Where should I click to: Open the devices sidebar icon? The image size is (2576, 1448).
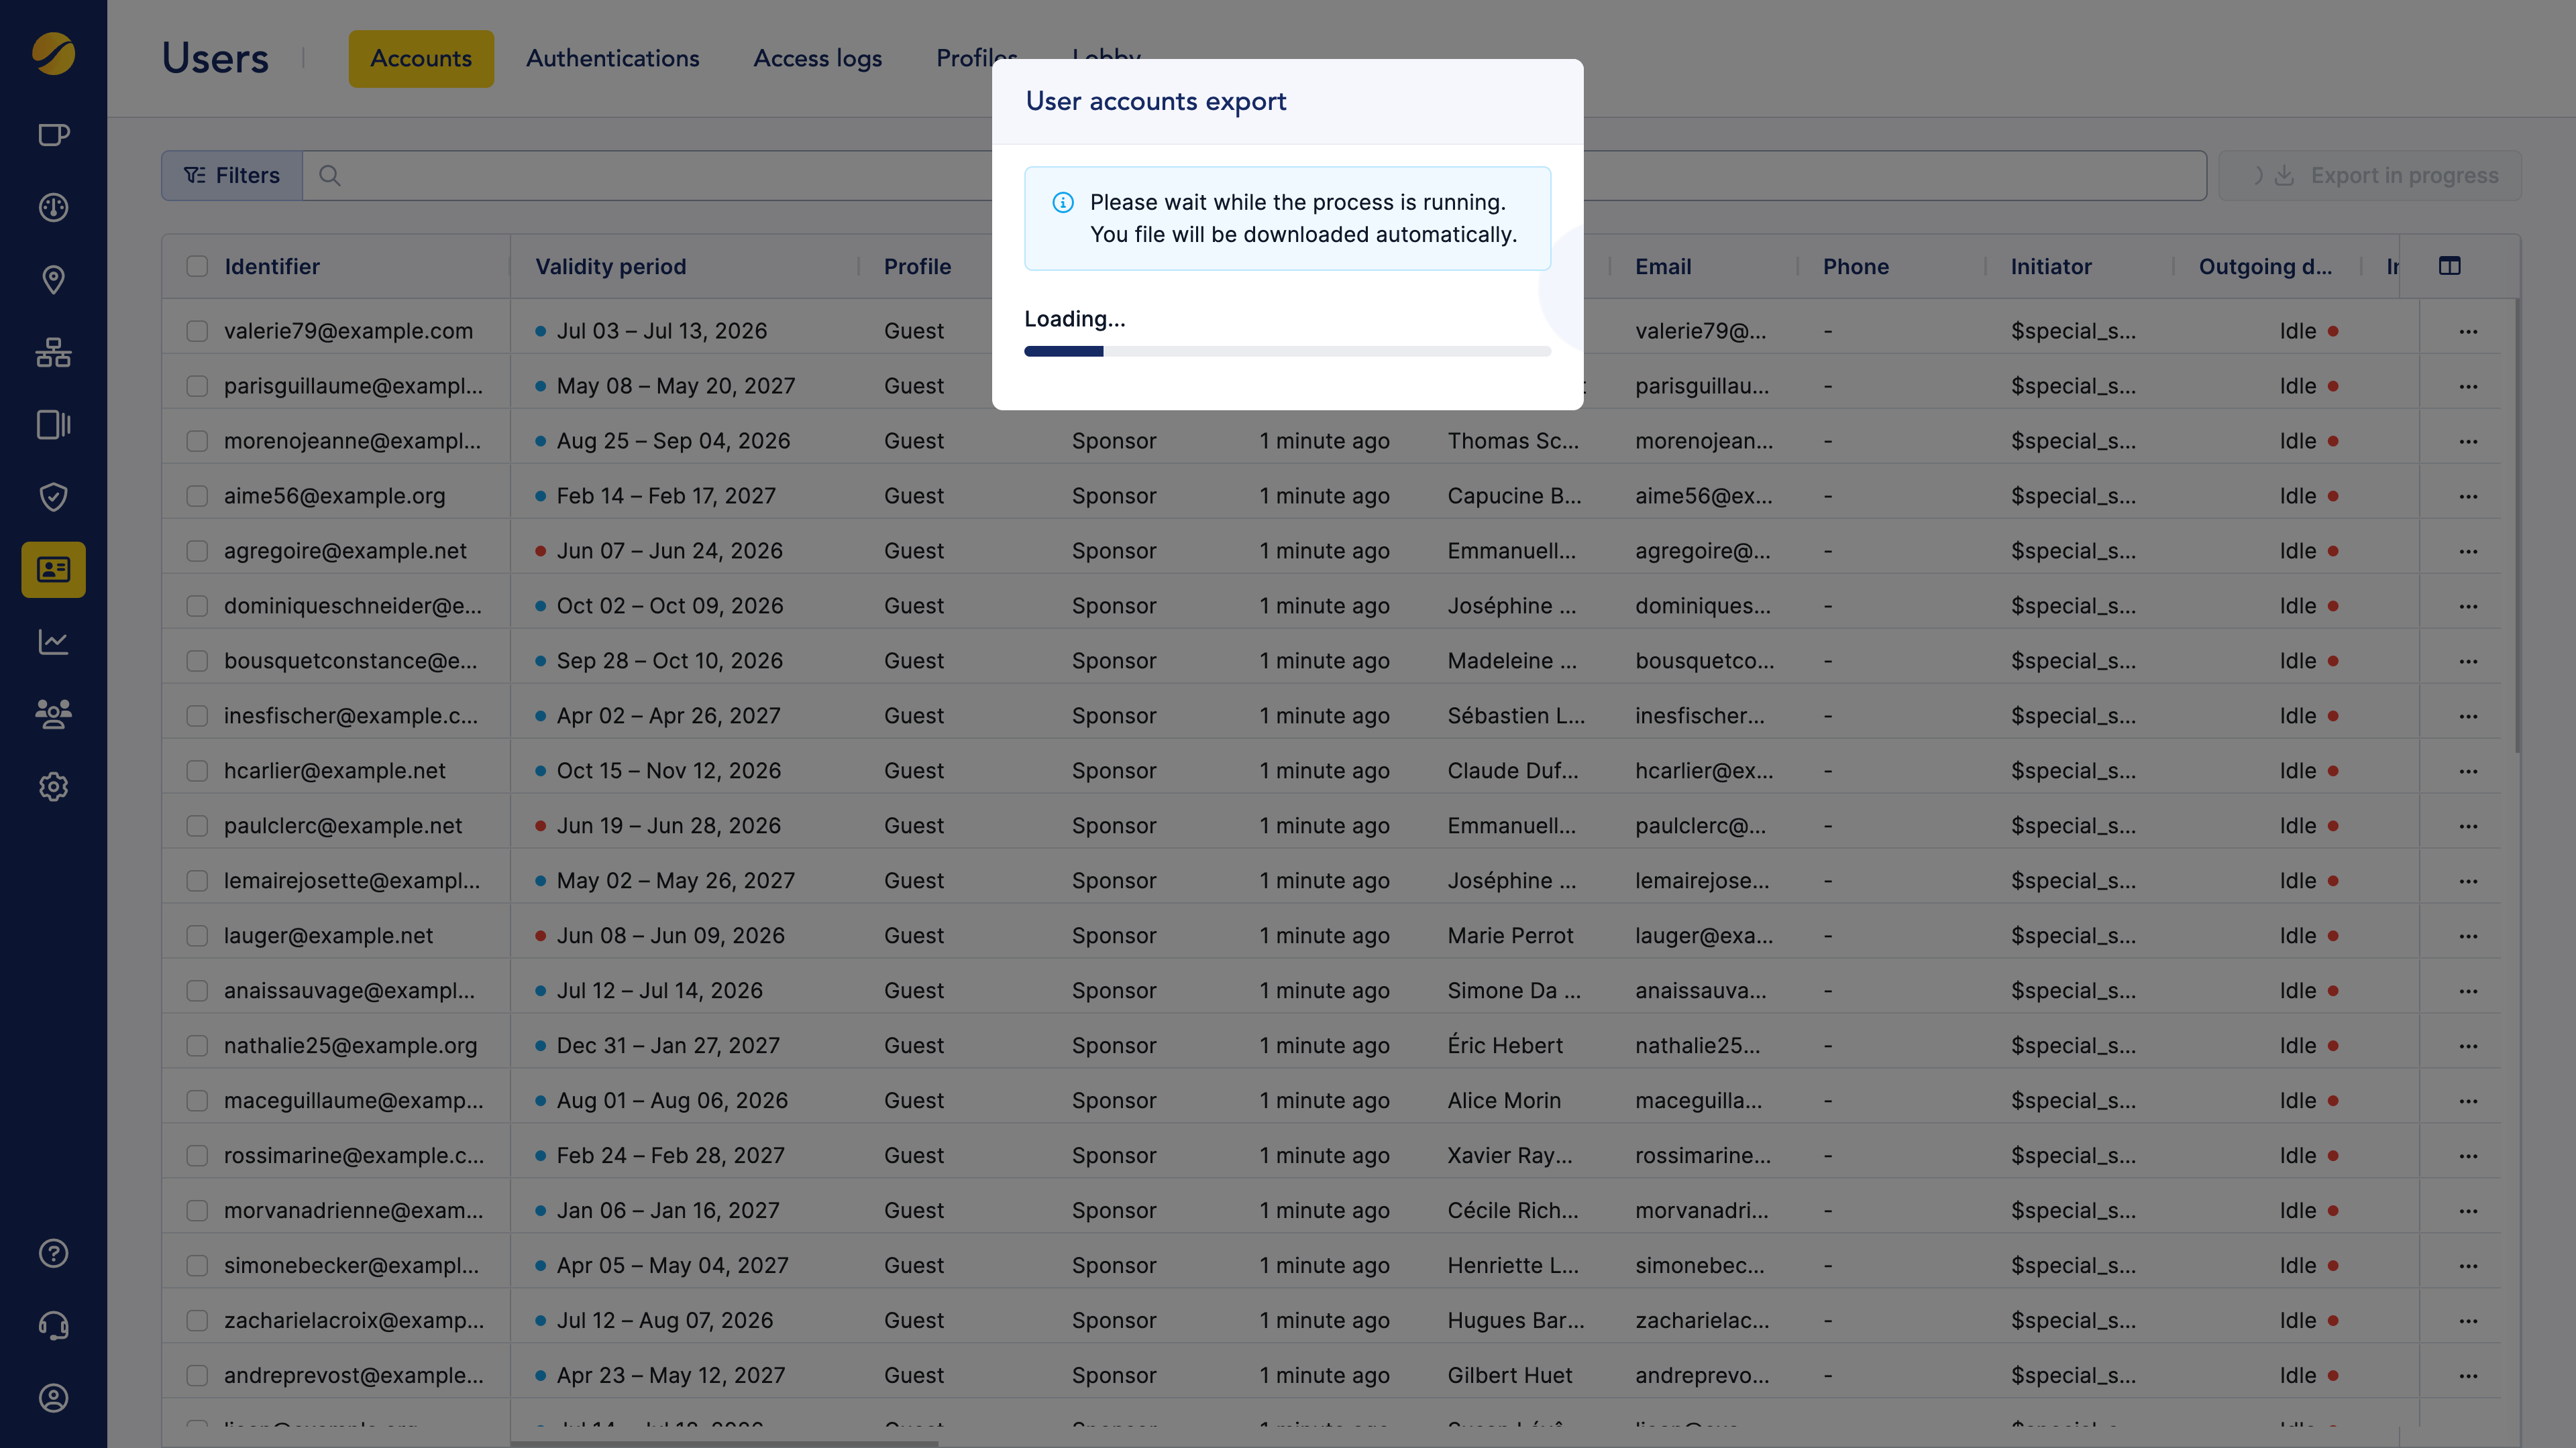click(x=53, y=425)
